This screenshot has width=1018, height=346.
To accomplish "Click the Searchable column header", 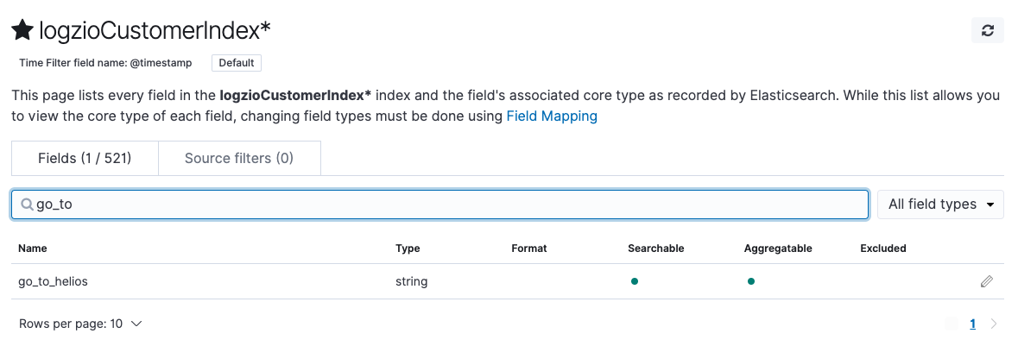I will coord(655,248).
